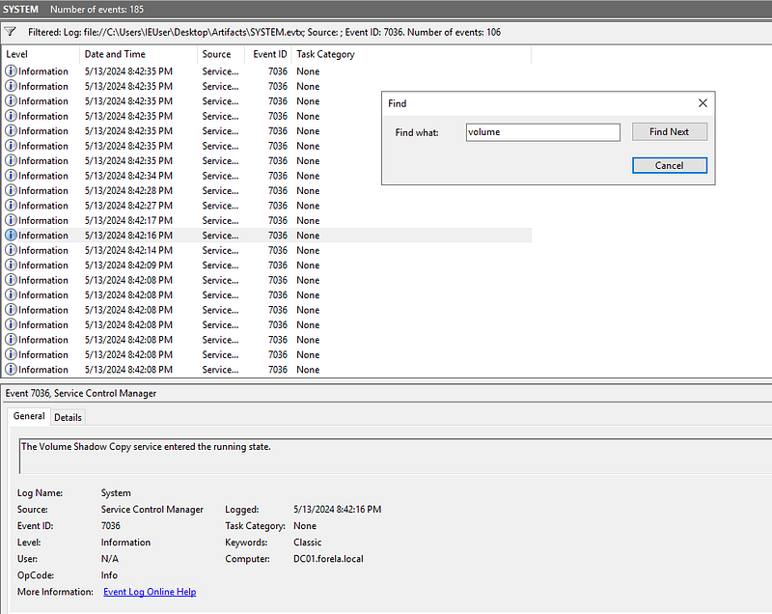Click the Information label in the 8:42:17 PM row
The height and width of the screenshot is (614, 772).
(x=43, y=220)
